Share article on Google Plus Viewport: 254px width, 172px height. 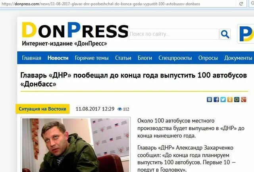[243, 99]
